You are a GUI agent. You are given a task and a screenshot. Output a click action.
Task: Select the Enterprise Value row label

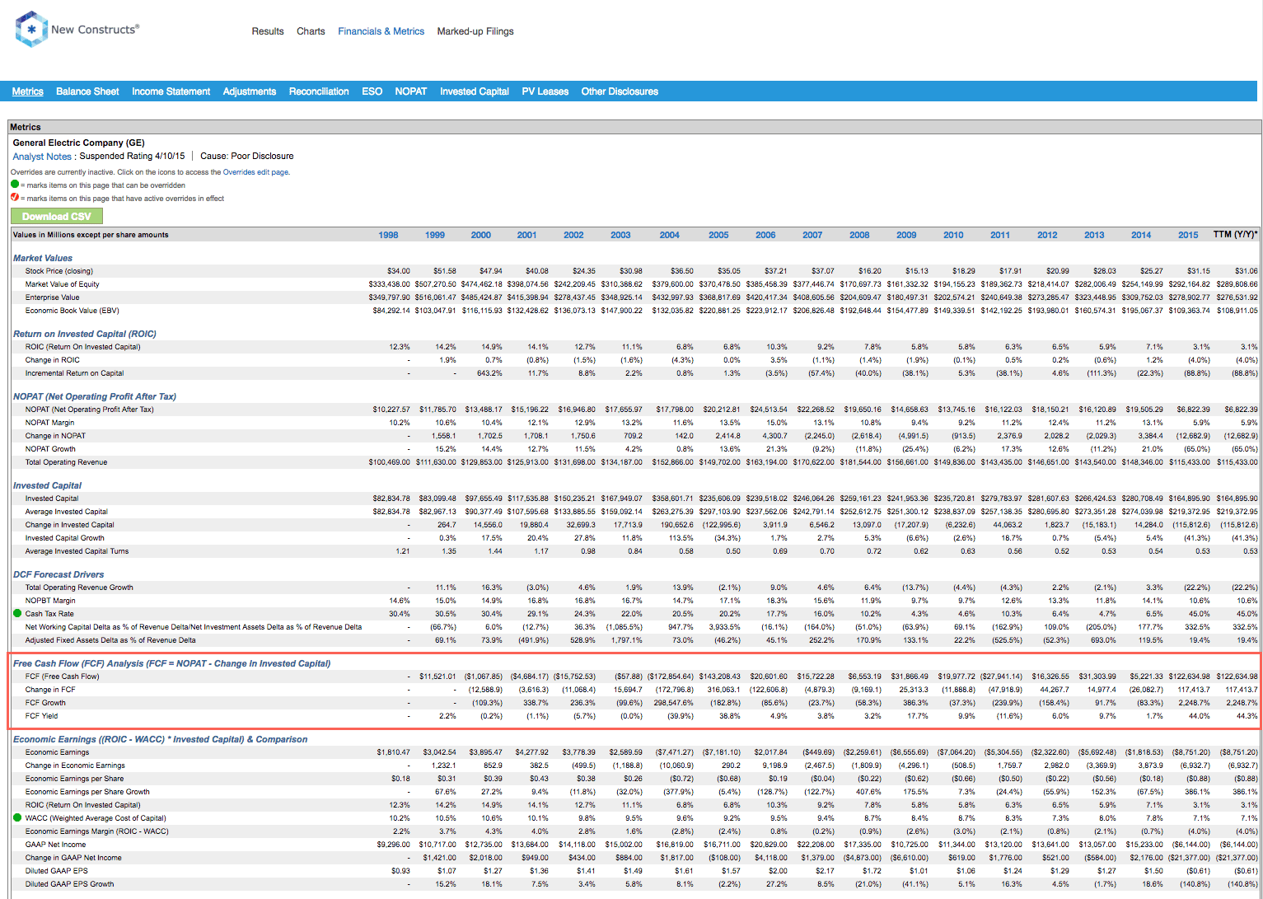pos(53,297)
